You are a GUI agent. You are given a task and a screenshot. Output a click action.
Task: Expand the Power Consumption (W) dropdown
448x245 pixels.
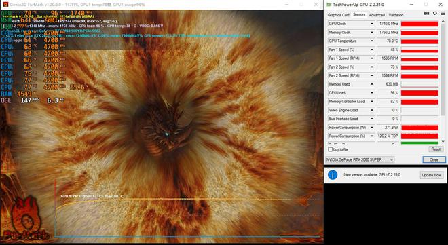click(x=372, y=128)
